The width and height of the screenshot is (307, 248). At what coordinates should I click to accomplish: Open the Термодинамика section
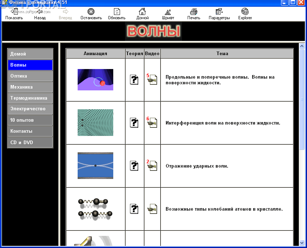(x=30, y=98)
